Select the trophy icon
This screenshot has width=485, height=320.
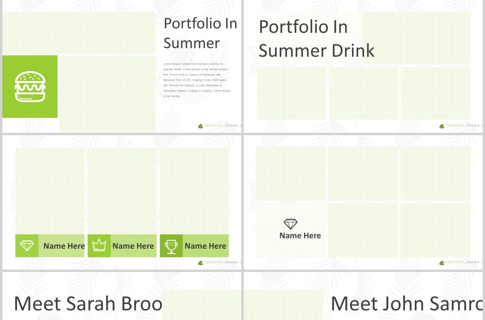(171, 246)
